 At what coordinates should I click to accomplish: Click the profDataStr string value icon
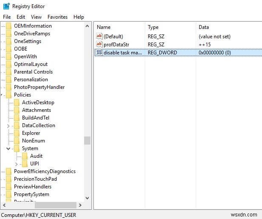click(99, 44)
